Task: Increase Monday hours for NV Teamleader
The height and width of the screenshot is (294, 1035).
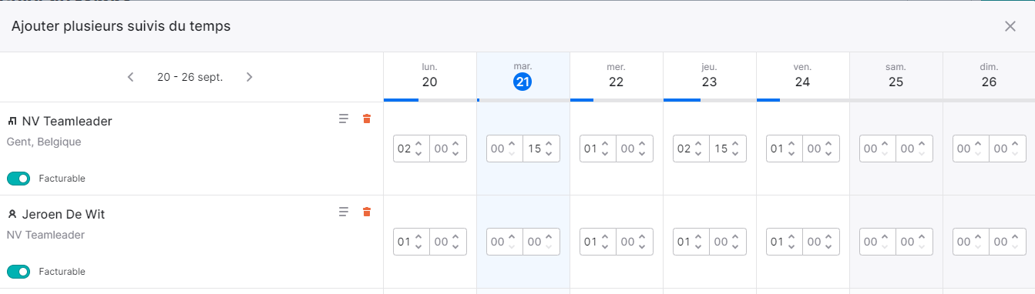Action: click(418, 144)
